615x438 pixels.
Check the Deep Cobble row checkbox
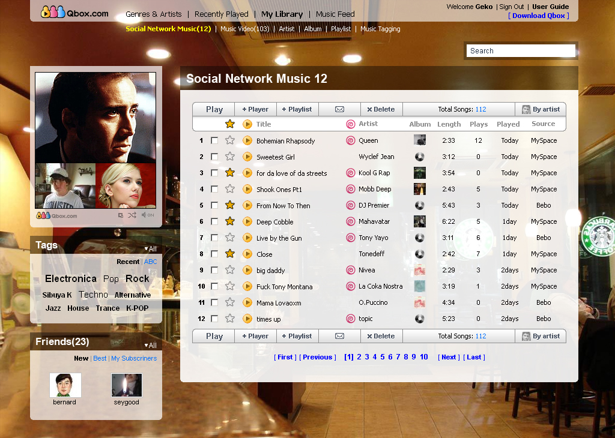tap(214, 221)
